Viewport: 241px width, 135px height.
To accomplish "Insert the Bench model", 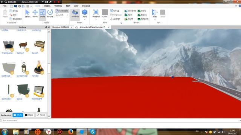I will pyautogui.click(x=39, y=45).
